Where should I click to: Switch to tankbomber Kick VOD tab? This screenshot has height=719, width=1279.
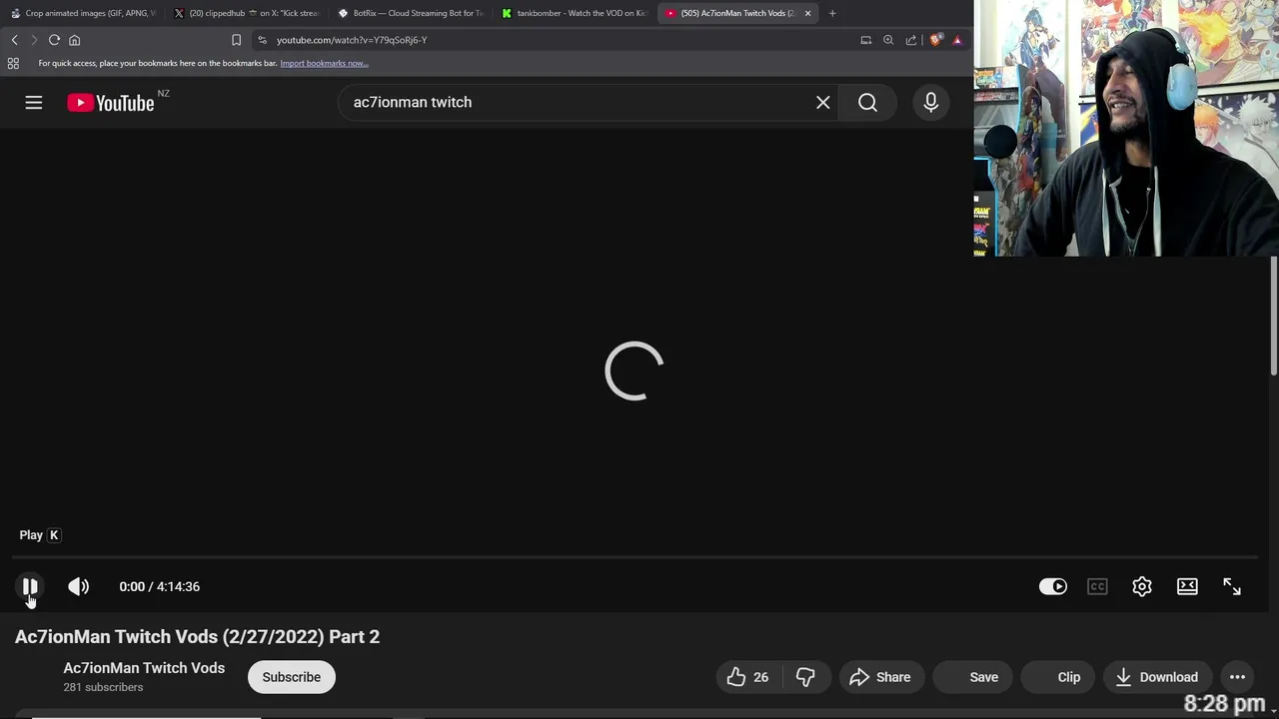click(574, 13)
